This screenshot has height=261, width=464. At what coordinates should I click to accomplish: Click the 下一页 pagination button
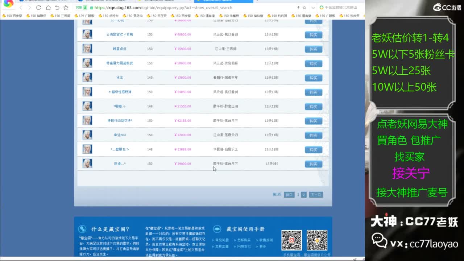coord(316,195)
